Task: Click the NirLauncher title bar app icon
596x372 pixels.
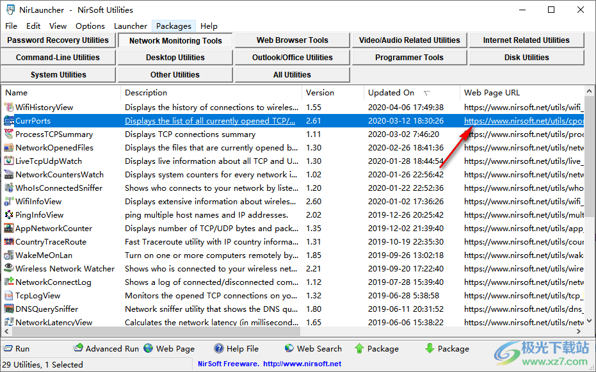Action: pyautogui.click(x=10, y=10)
